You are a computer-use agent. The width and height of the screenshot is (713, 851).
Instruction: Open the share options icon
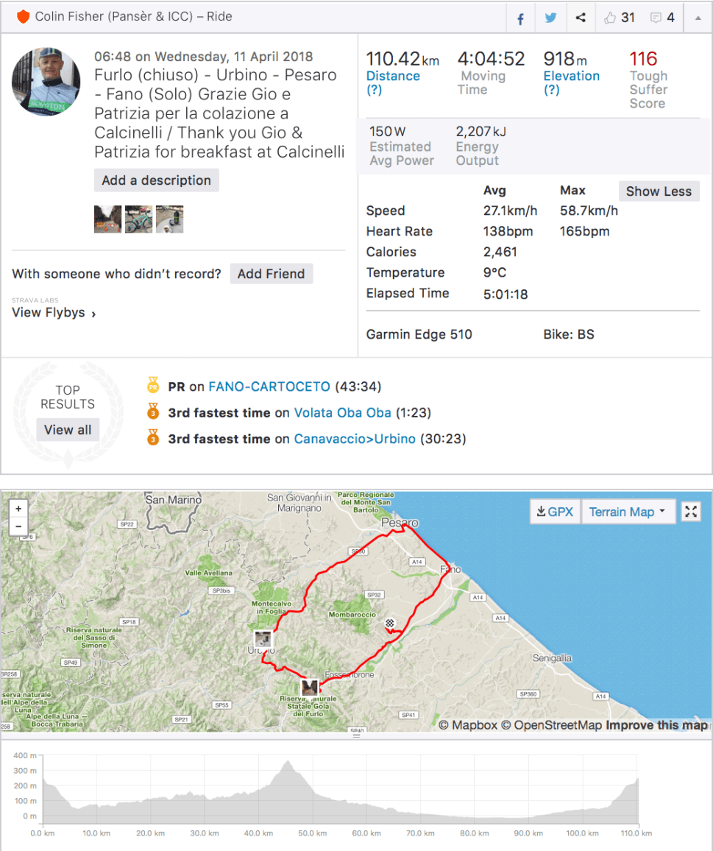point(581,17)
